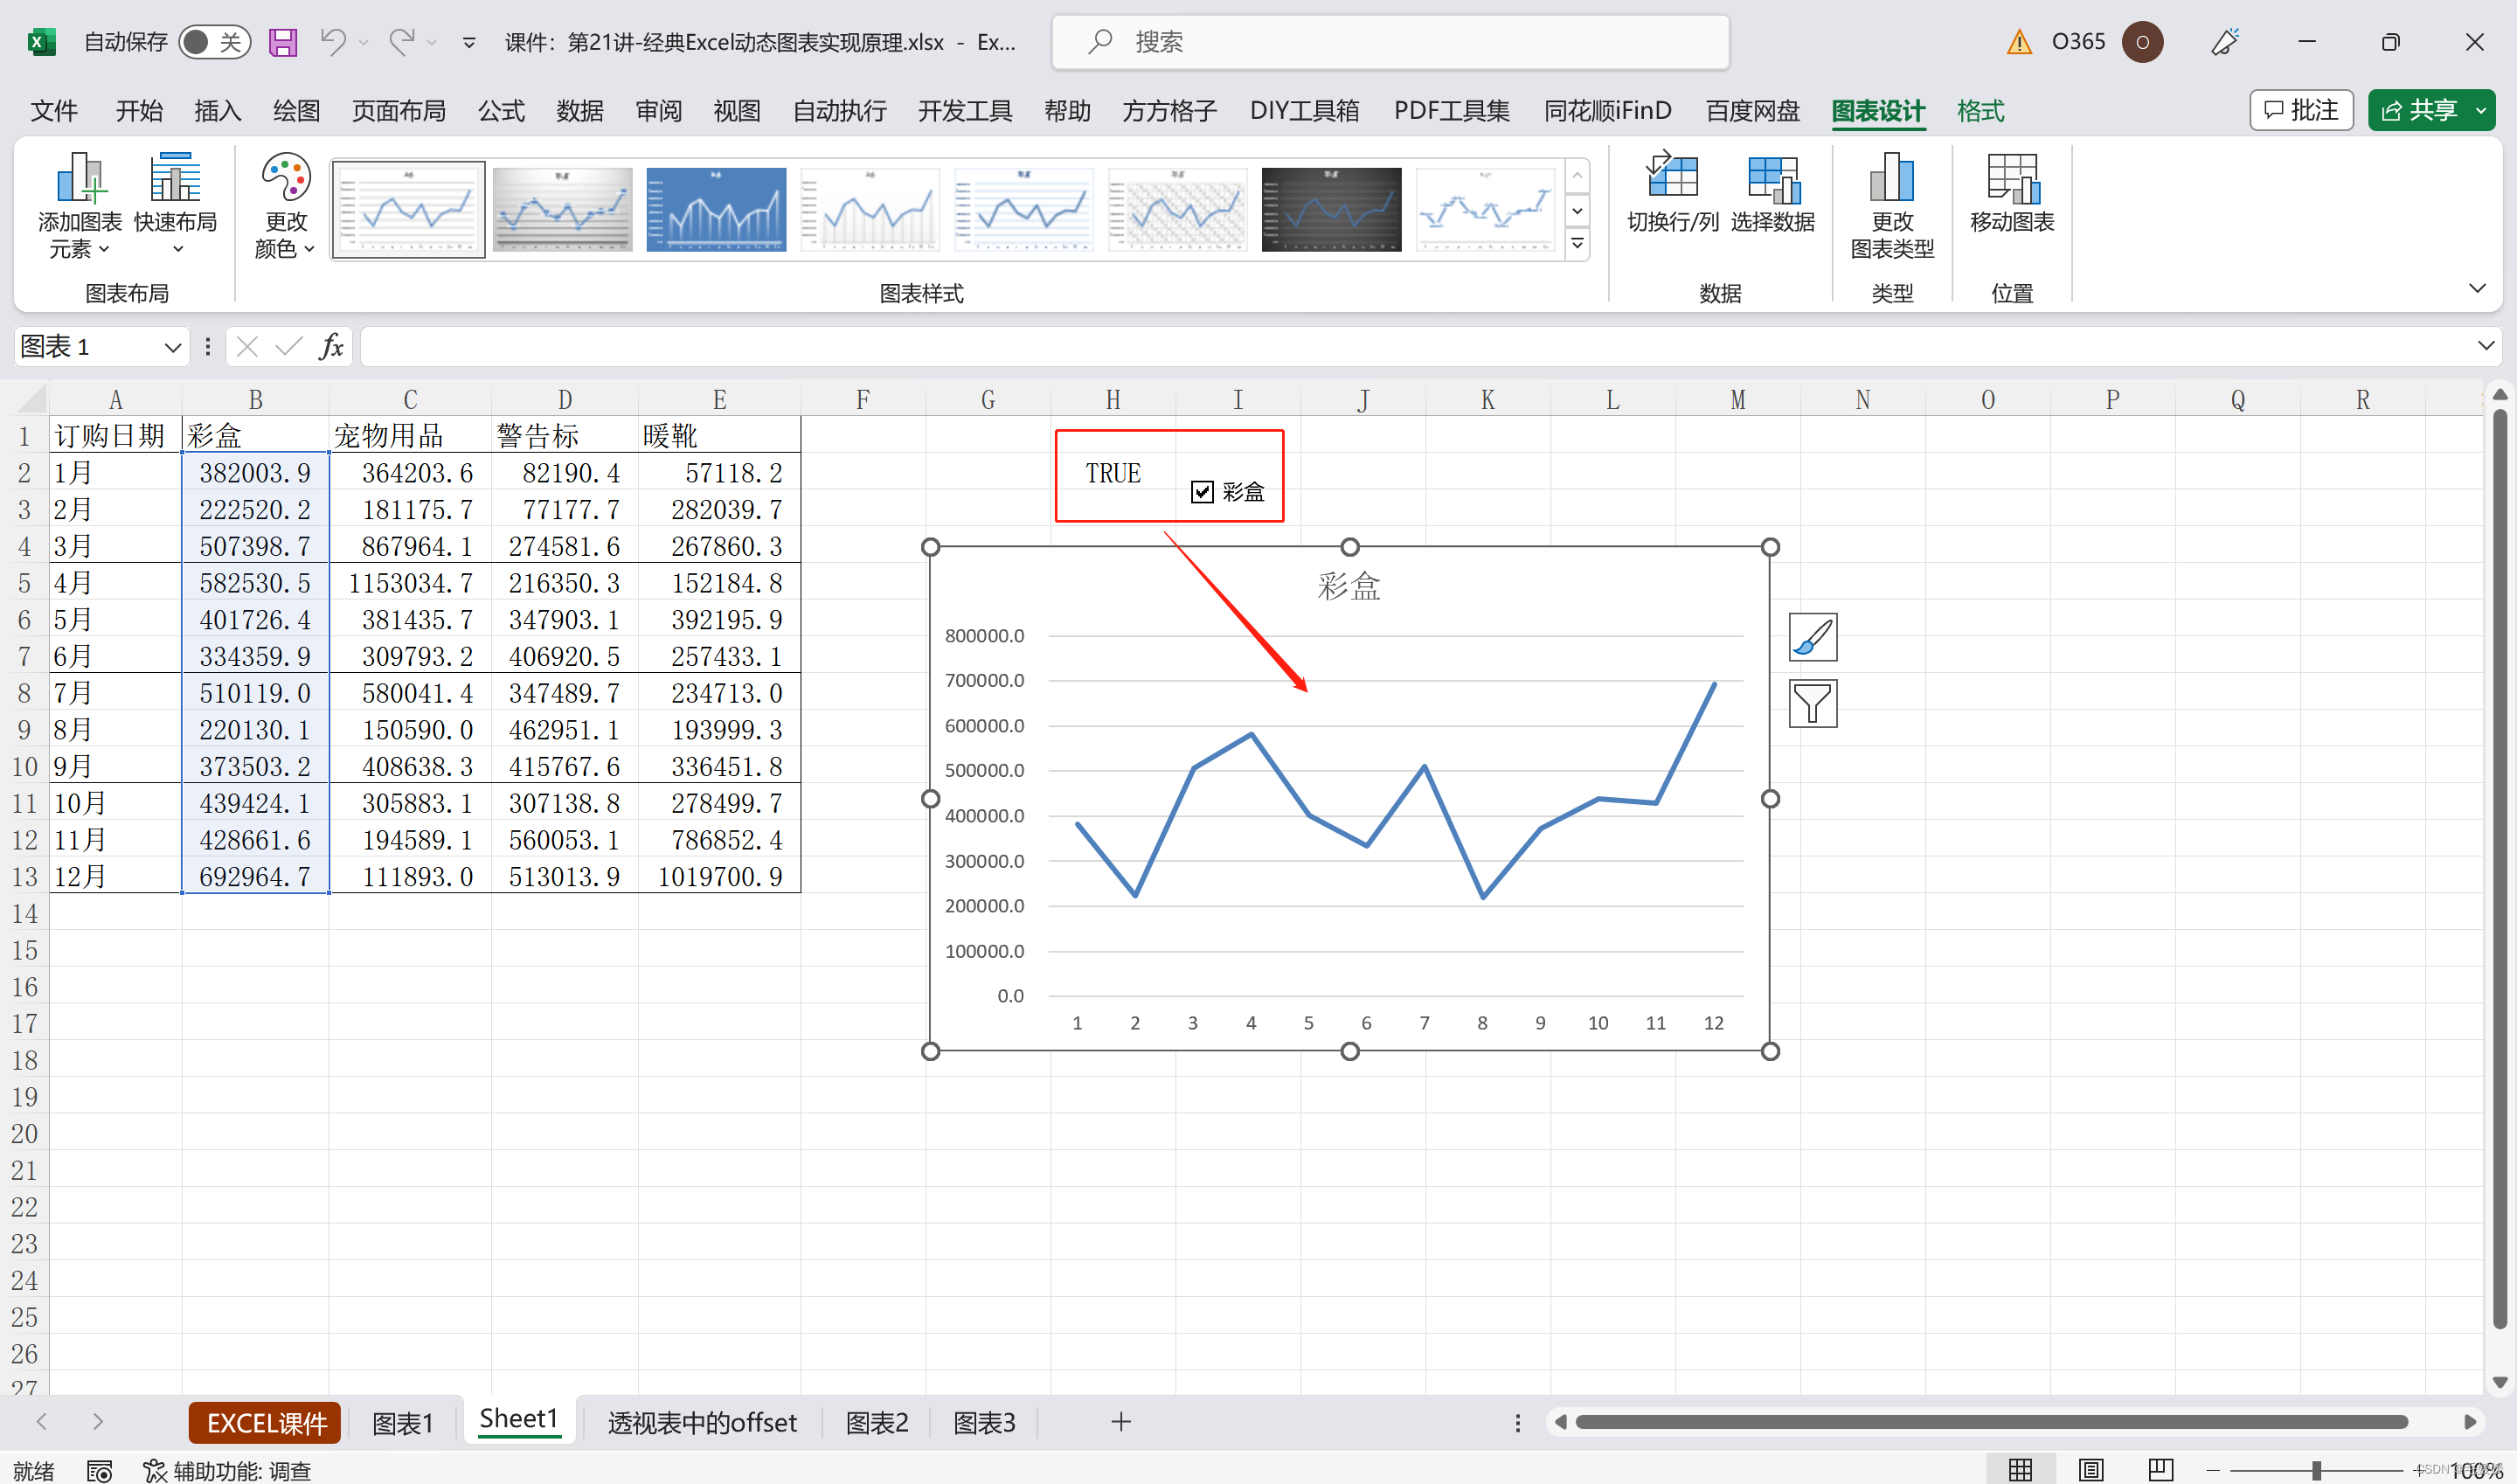Select the gray gradient chart style thumbnail

[x=562, y=209]
